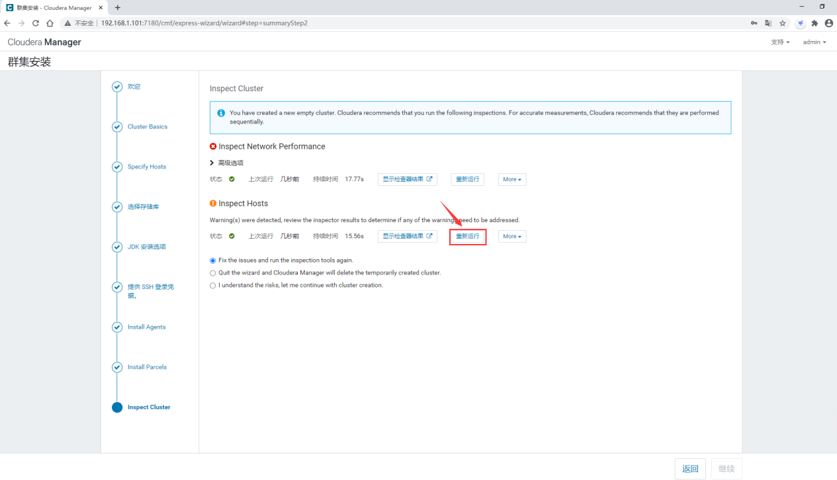
Task: Click the Inspect Cluster current step dot
Action: (117, 407)
